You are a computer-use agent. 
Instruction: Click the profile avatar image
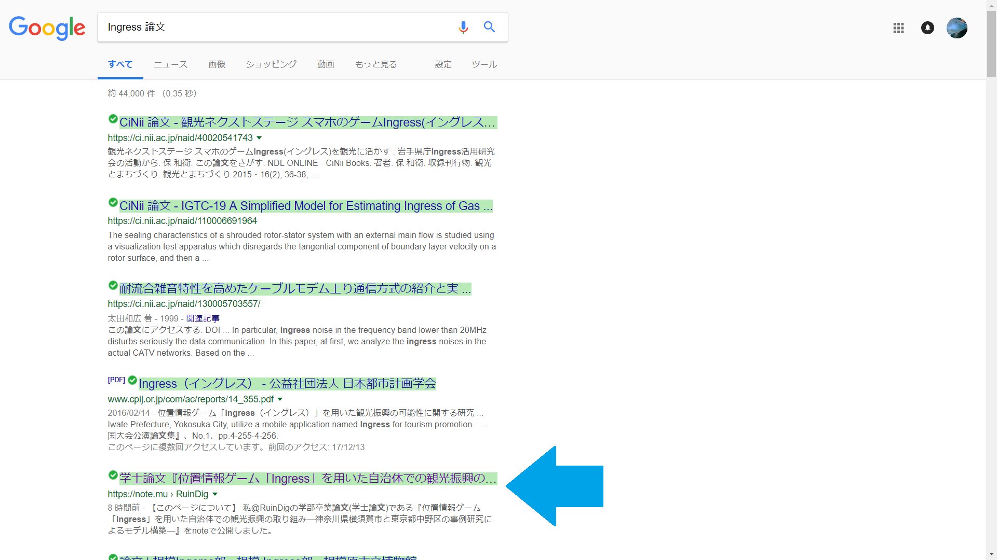click(957, 28)
